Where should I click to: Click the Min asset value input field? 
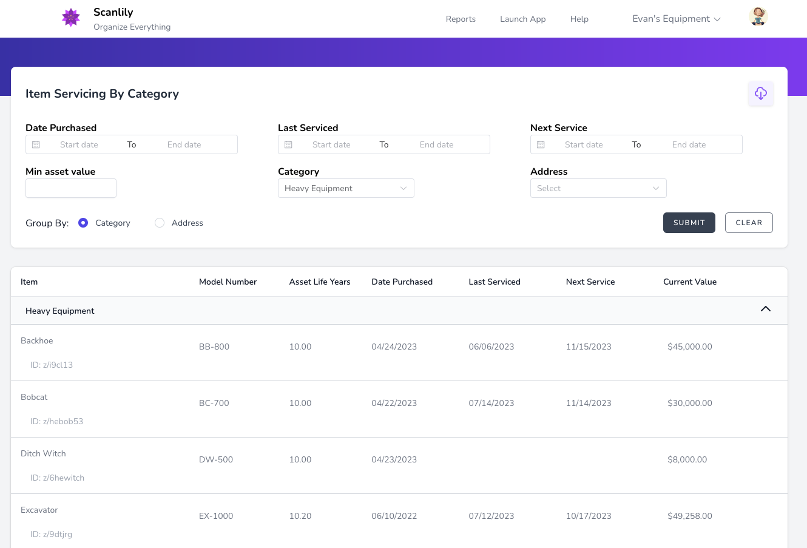(x=71, y=188)
